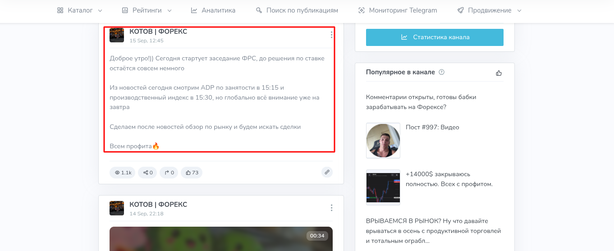Viewport: 614px width, 251px height.
Task: Click the 73 likes thumbs-up counter
Action: click(192, 172)
